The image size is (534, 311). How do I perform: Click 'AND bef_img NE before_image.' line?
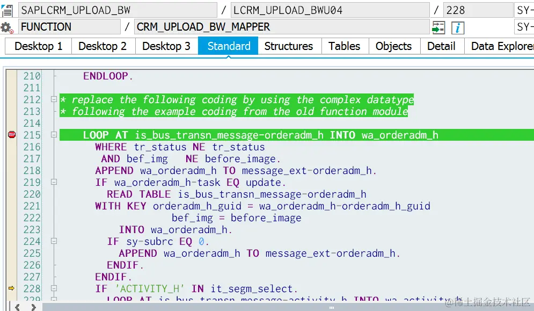click(x=191, y=159)
